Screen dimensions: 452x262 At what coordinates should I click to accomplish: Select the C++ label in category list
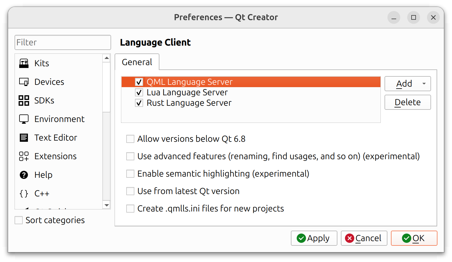(42, 193)
